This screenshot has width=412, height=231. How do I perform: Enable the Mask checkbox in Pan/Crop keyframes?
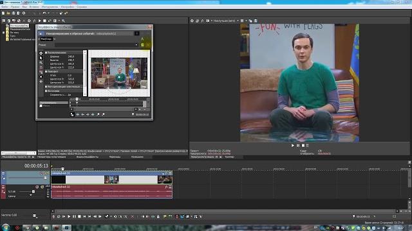[41, 106]
